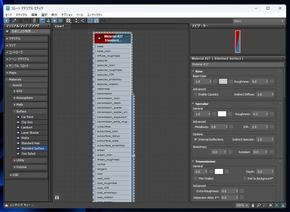Activate Pan tool hand icon
Viewport: 290px width, 212px height.
click(x=253, y=205)
